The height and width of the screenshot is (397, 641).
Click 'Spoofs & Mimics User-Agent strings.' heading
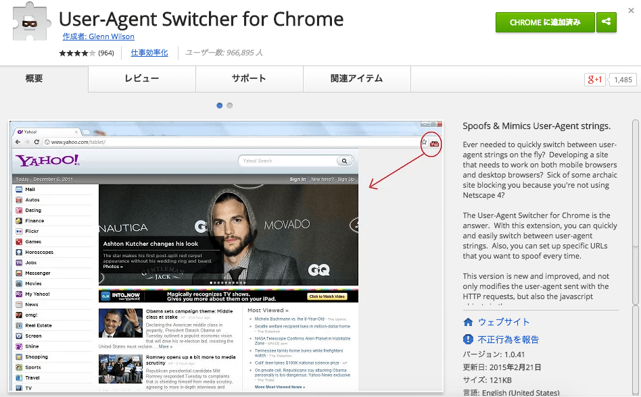537,126
